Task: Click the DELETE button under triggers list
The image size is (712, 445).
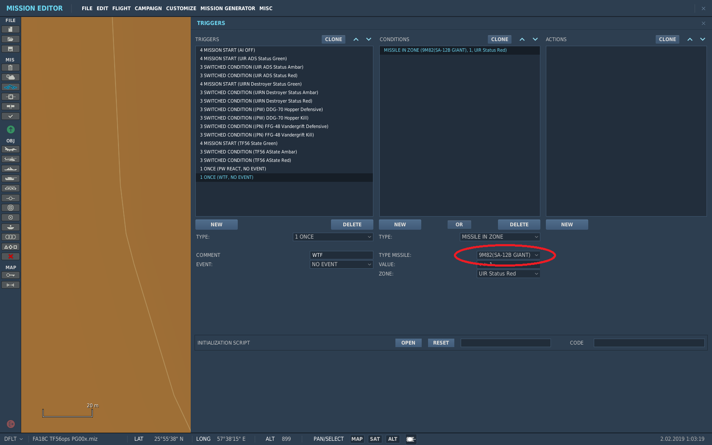Action: coord(352,225)
